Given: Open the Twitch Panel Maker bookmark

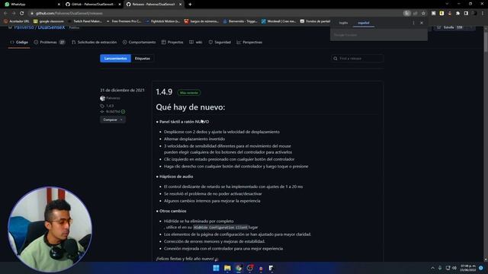Looking at the screenshot, I should [x=85, y=21].
